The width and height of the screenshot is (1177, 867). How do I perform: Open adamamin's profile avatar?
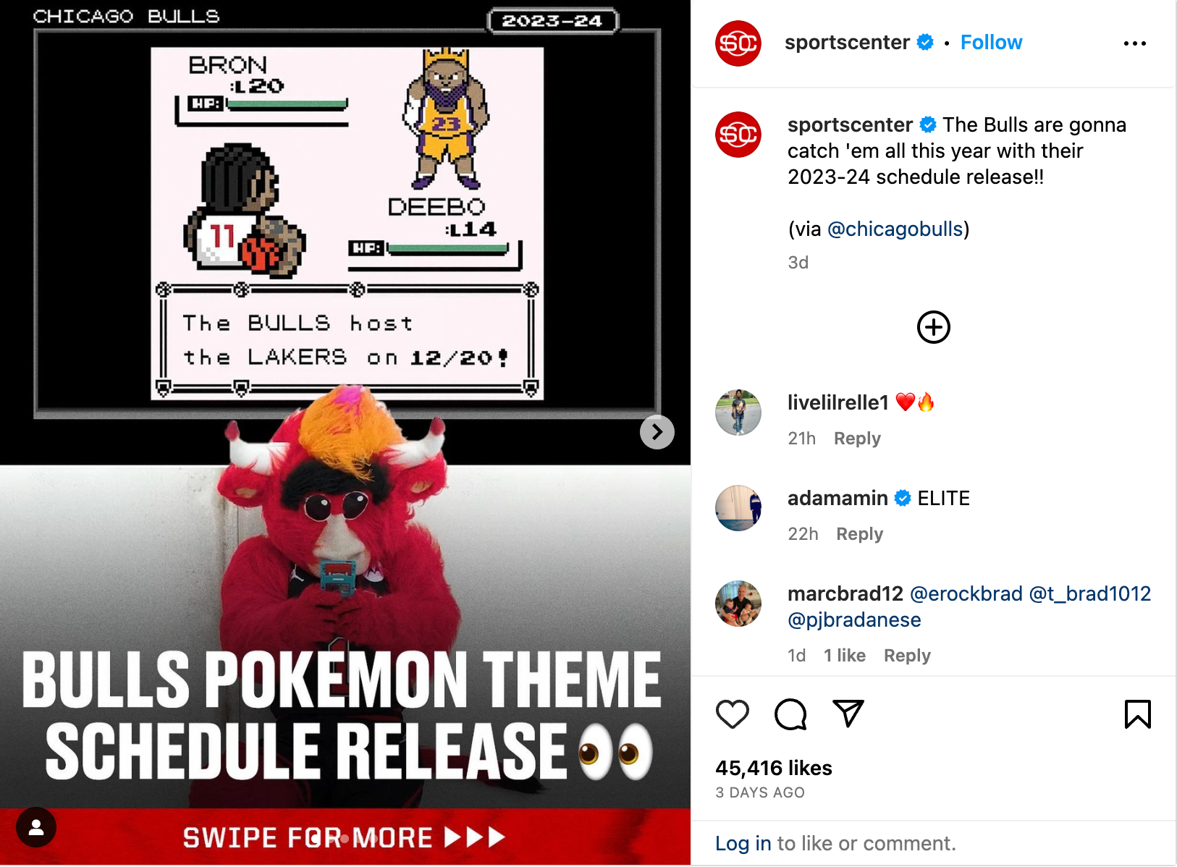738,508
